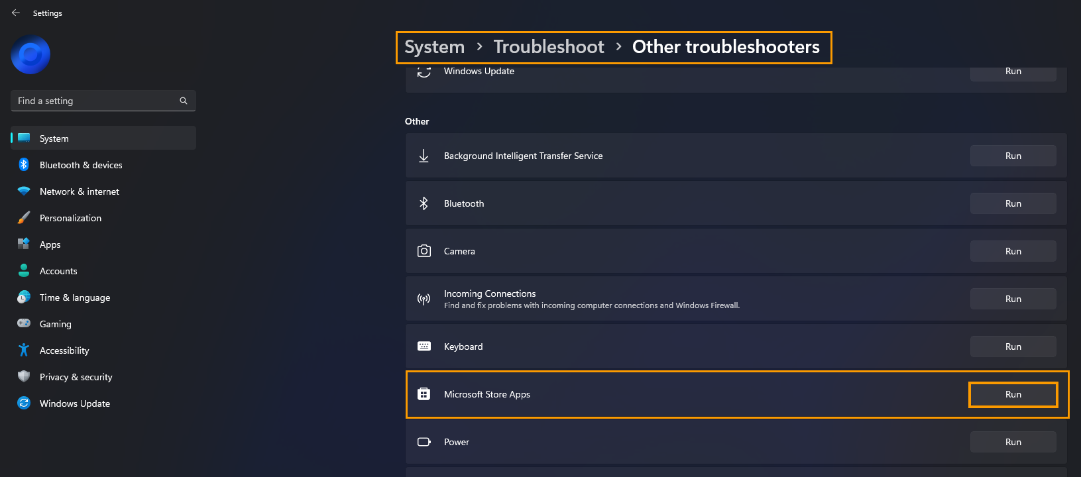Click the Power battery icon
This screenshot has height=477, width=1081.
pyautogui.click(x=424, y=442)
